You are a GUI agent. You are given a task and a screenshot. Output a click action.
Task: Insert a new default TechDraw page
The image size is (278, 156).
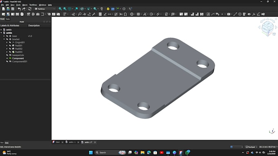pos(3,14)
